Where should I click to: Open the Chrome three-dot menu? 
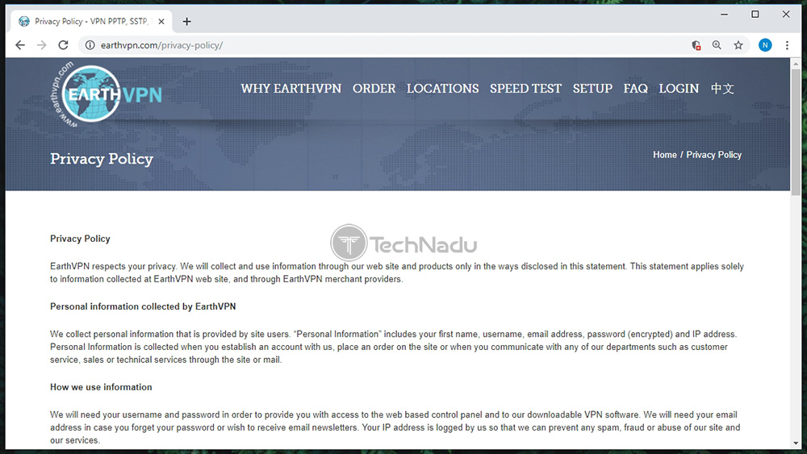coord(787,45)
